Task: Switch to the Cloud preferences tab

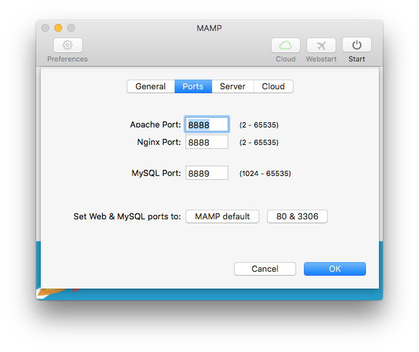Action: (x=273, y=87)
